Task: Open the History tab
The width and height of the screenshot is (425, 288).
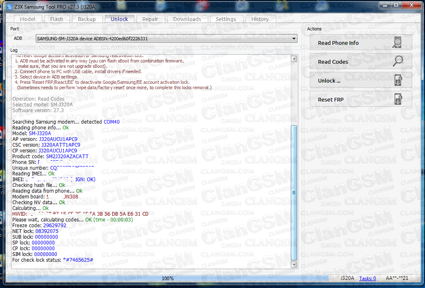Action: pos(260,19)
